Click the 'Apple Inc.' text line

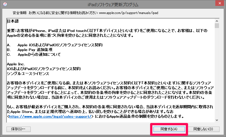pyautogui.click(x=16, y=64)
